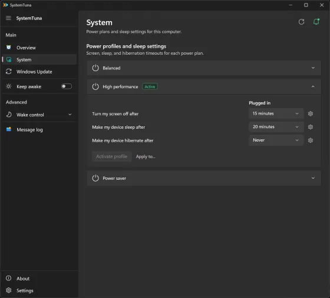330x298 pixels.
Task: Close the SystemTuna window
Action: click(322, 5)
